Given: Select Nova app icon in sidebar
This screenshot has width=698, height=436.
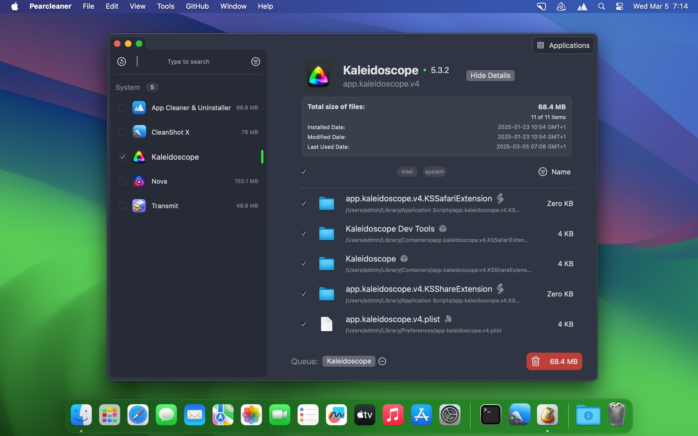Looking at the screenshot, I should tap(139, 181).
